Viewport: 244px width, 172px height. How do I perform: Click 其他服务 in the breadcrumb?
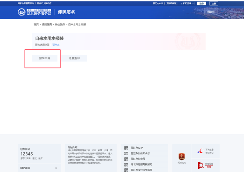pyautogui.click(x=60, y=24)
